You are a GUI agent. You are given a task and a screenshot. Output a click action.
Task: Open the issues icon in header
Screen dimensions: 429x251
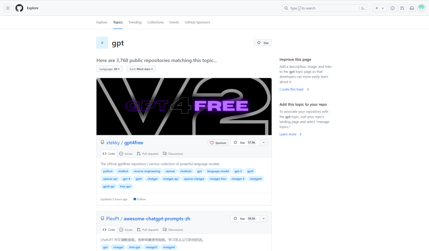point(392,8)
